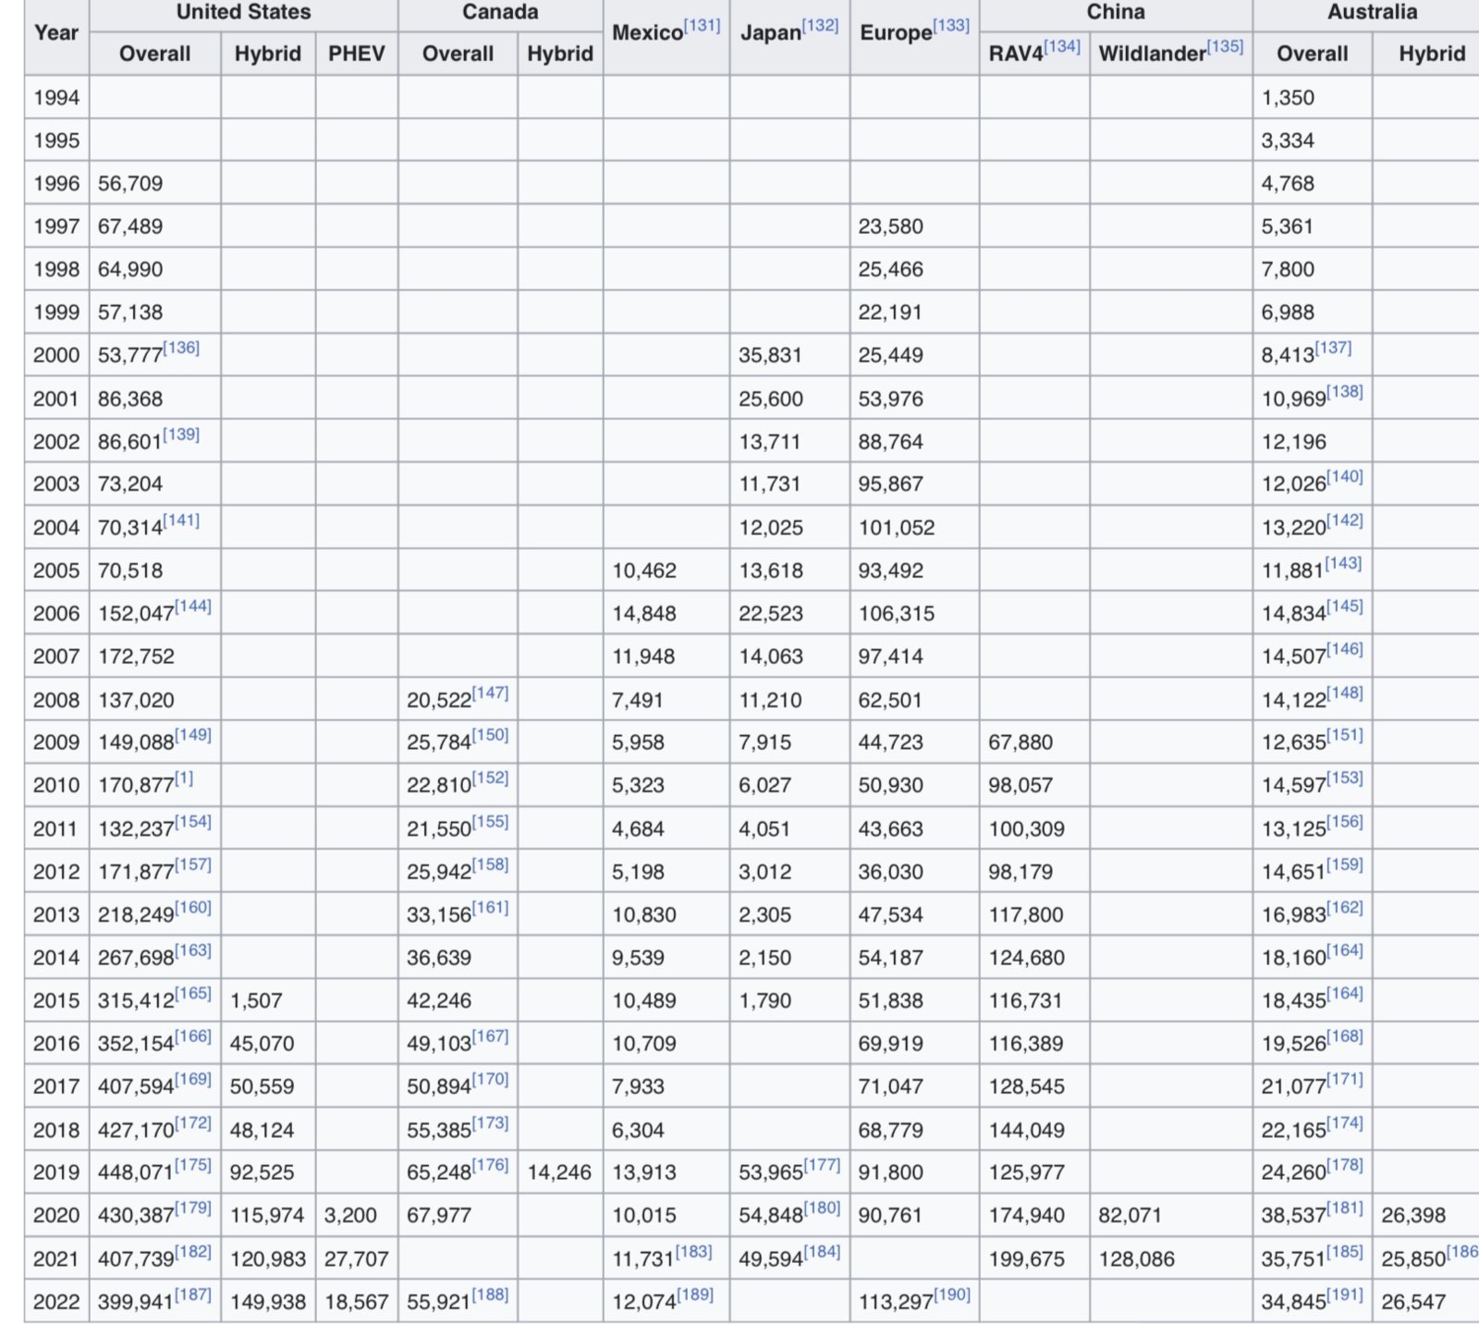This screenshot has width=1479, height=1324.
Task: Click the 2022 year row label
Action: click(56, 1302)
